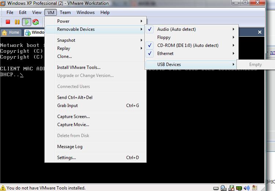Click the network adapter status bar icon
275x191 pixels.
[x=239, y=188]
